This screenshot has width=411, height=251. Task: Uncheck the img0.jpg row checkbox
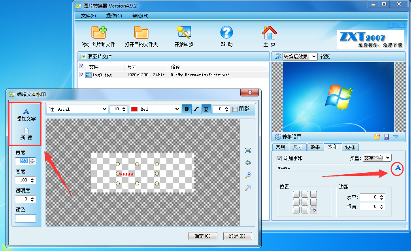click(x=81, y=74)
